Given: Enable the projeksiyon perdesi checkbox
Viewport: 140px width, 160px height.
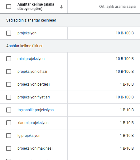Looking at the screenshot, I should tap(9, 84).
